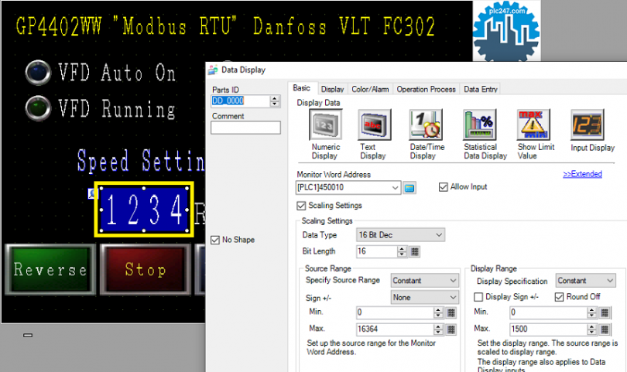The height and width of the screenshot is (372, 627).
Task: Click the keypad icon beside Bit Length
Action: point(415,251)
